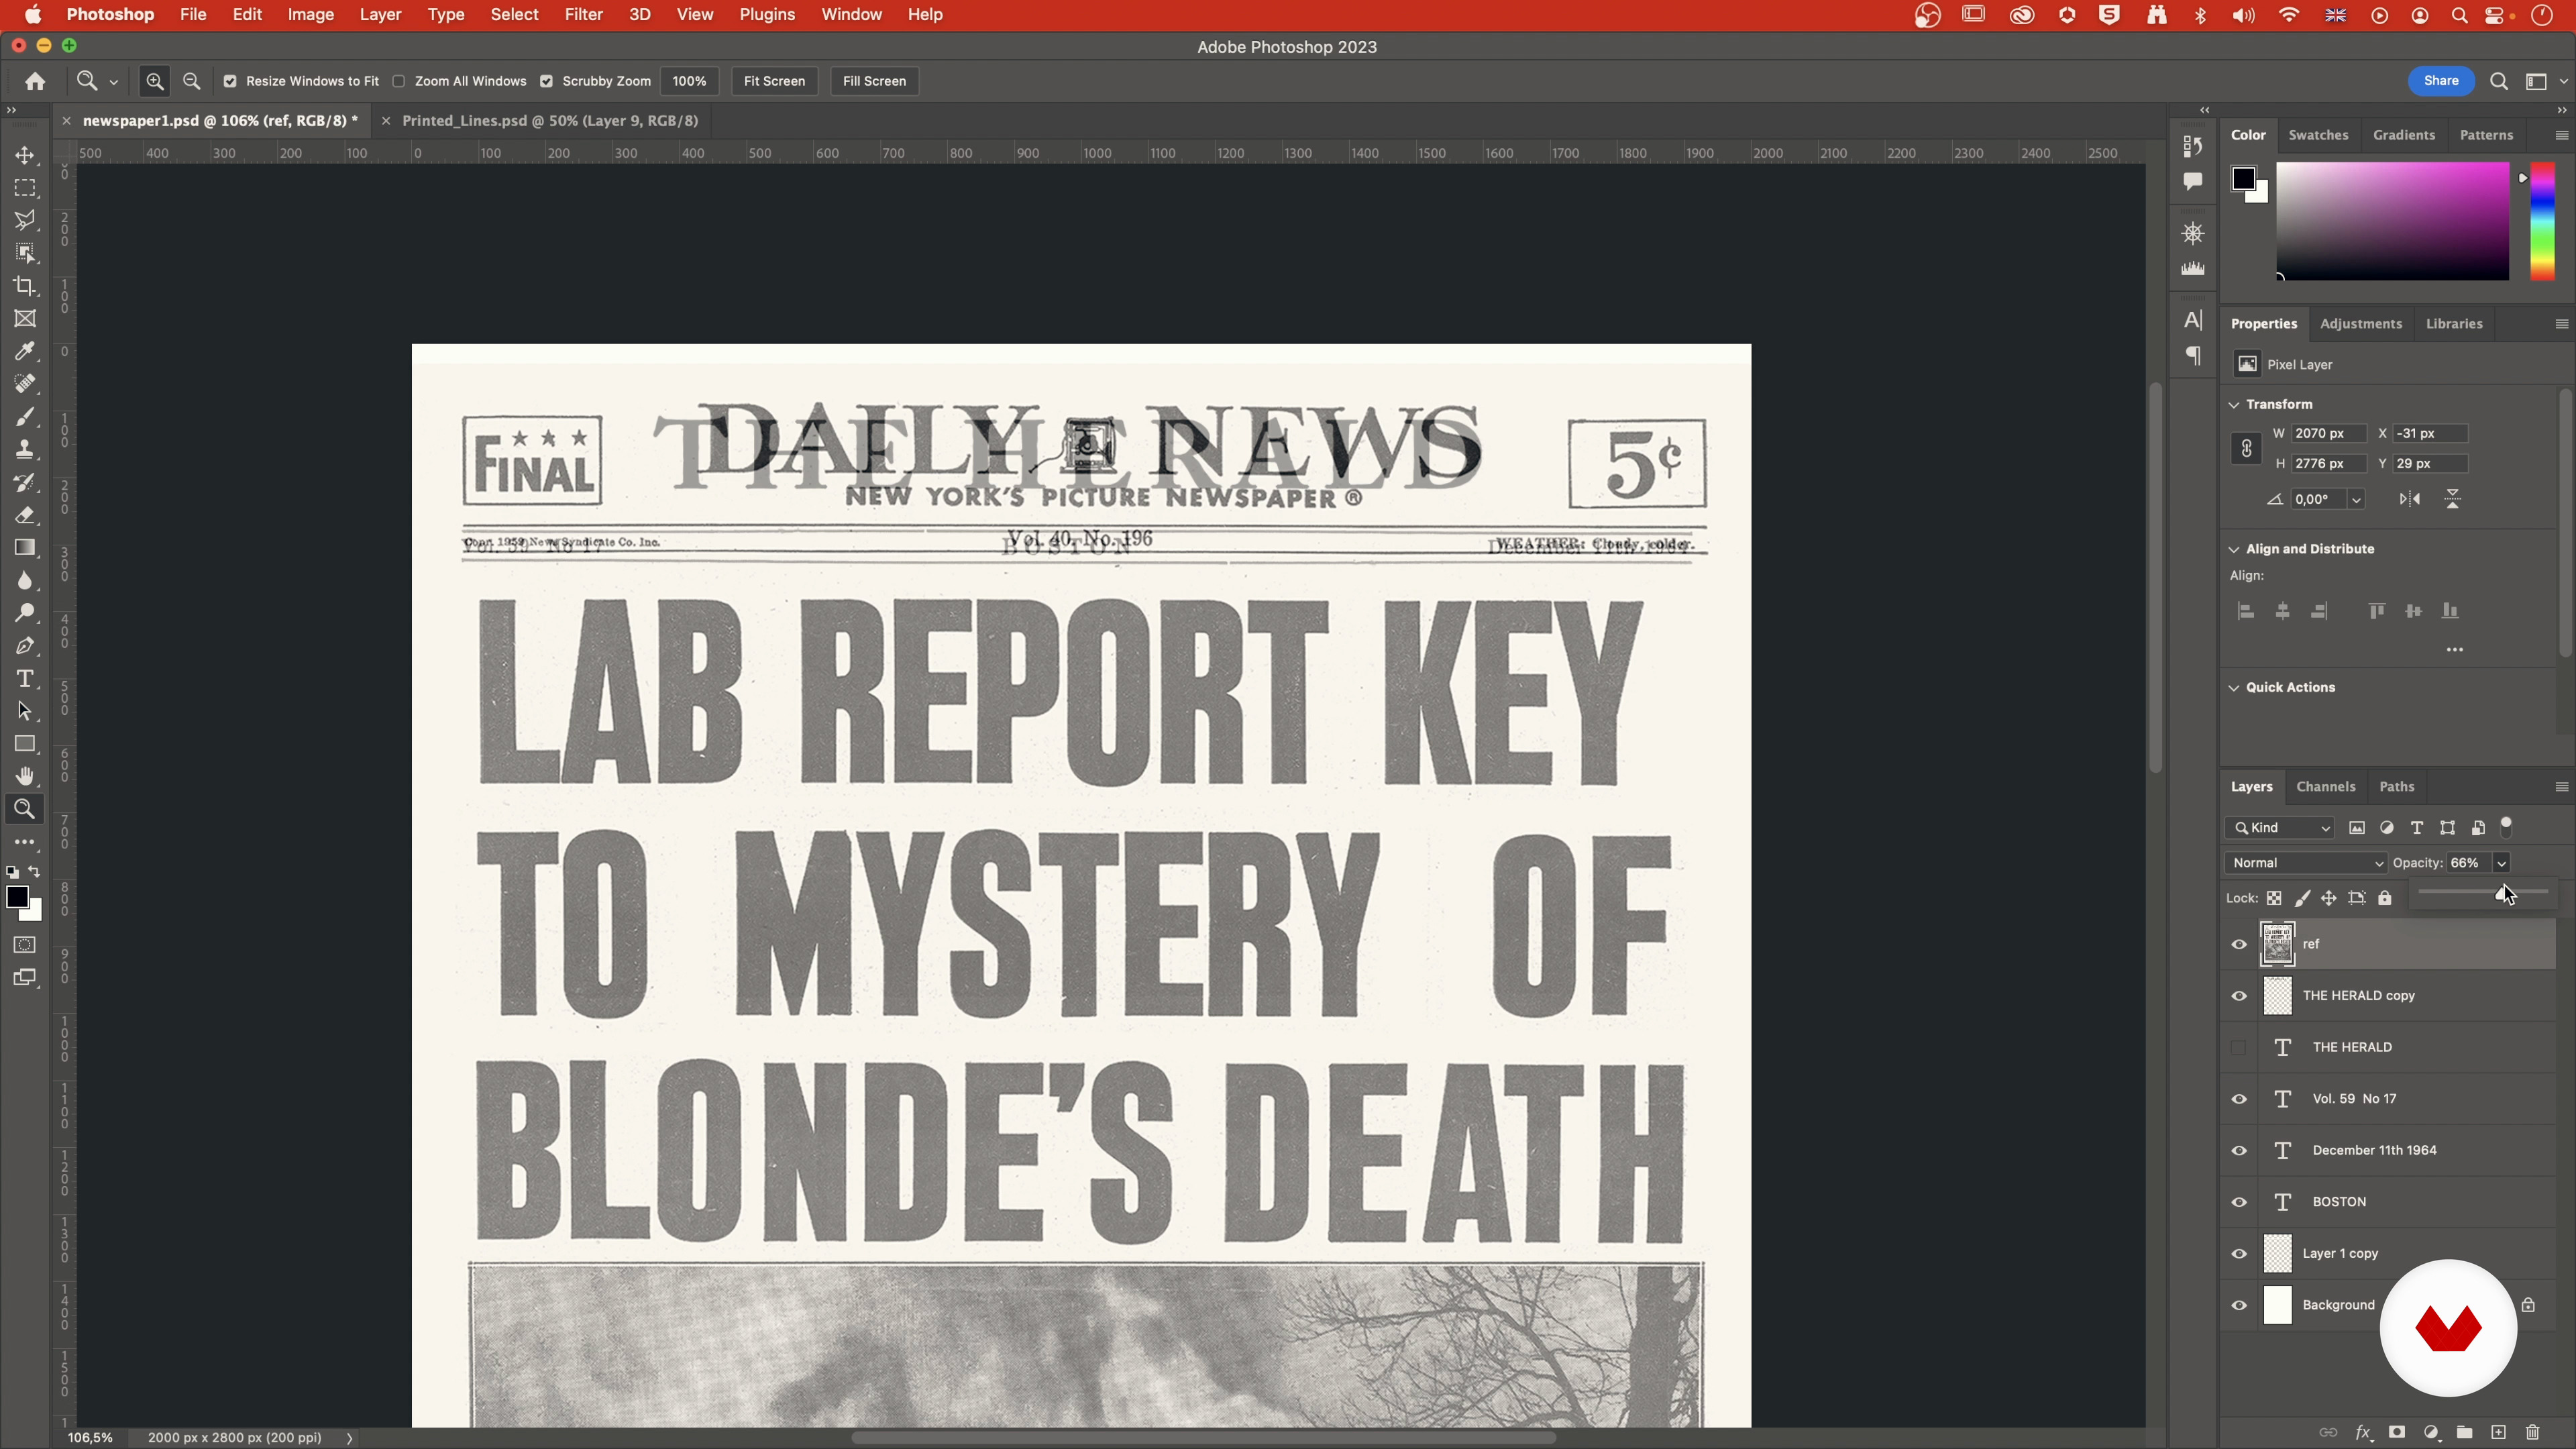Click the hue spectrum strip in Color panel
Viewport: 2576px width, 1449px height.
[x=2542, y=221]
